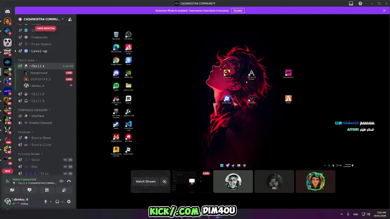Collapse the Chill-Zone category

click(x=28, y=60)
